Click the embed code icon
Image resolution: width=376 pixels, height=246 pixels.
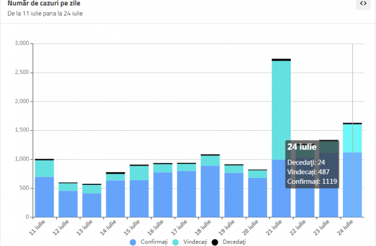(x=363, y=4)
